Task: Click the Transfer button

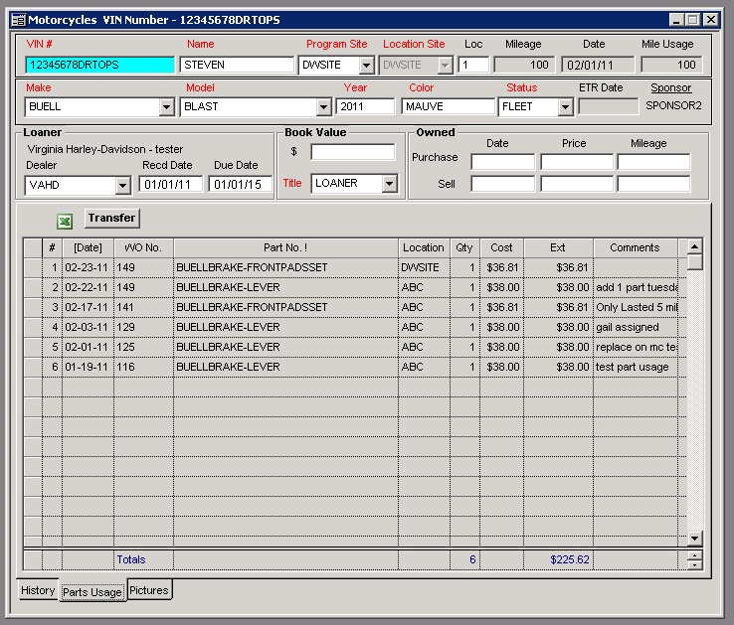Action: [112, 218]
